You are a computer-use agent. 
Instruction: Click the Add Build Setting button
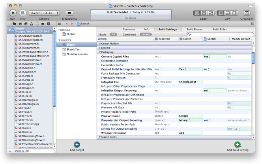pyautogui.click(x=238, y=147)
